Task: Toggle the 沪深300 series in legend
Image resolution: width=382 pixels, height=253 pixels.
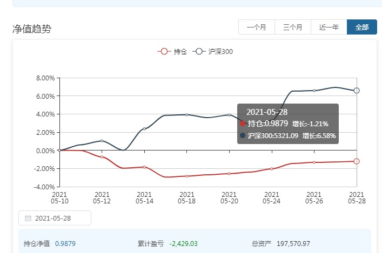Action: (x=213, y=52)
